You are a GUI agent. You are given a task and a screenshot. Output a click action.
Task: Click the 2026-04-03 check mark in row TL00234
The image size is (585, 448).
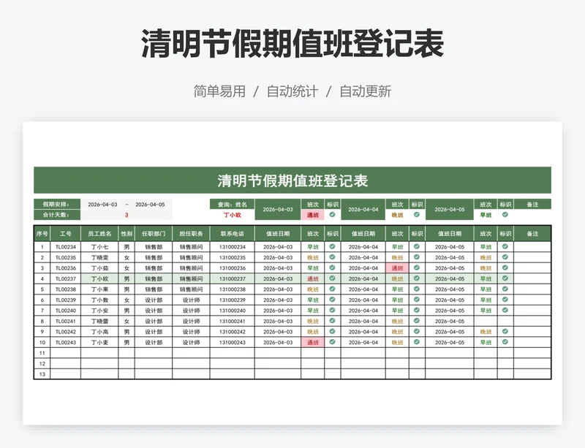tap(332, 246)
